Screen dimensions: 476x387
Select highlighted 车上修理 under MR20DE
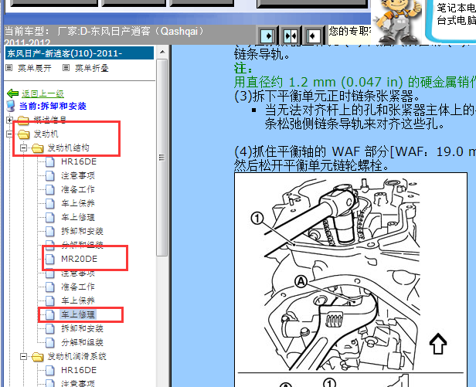78,314
